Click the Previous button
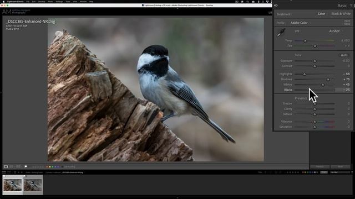This screenshot has width=355, height=199. [320, 167]
